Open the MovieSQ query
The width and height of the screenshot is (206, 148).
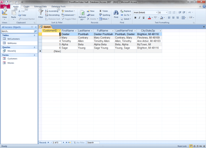click(x=11, y=51)
